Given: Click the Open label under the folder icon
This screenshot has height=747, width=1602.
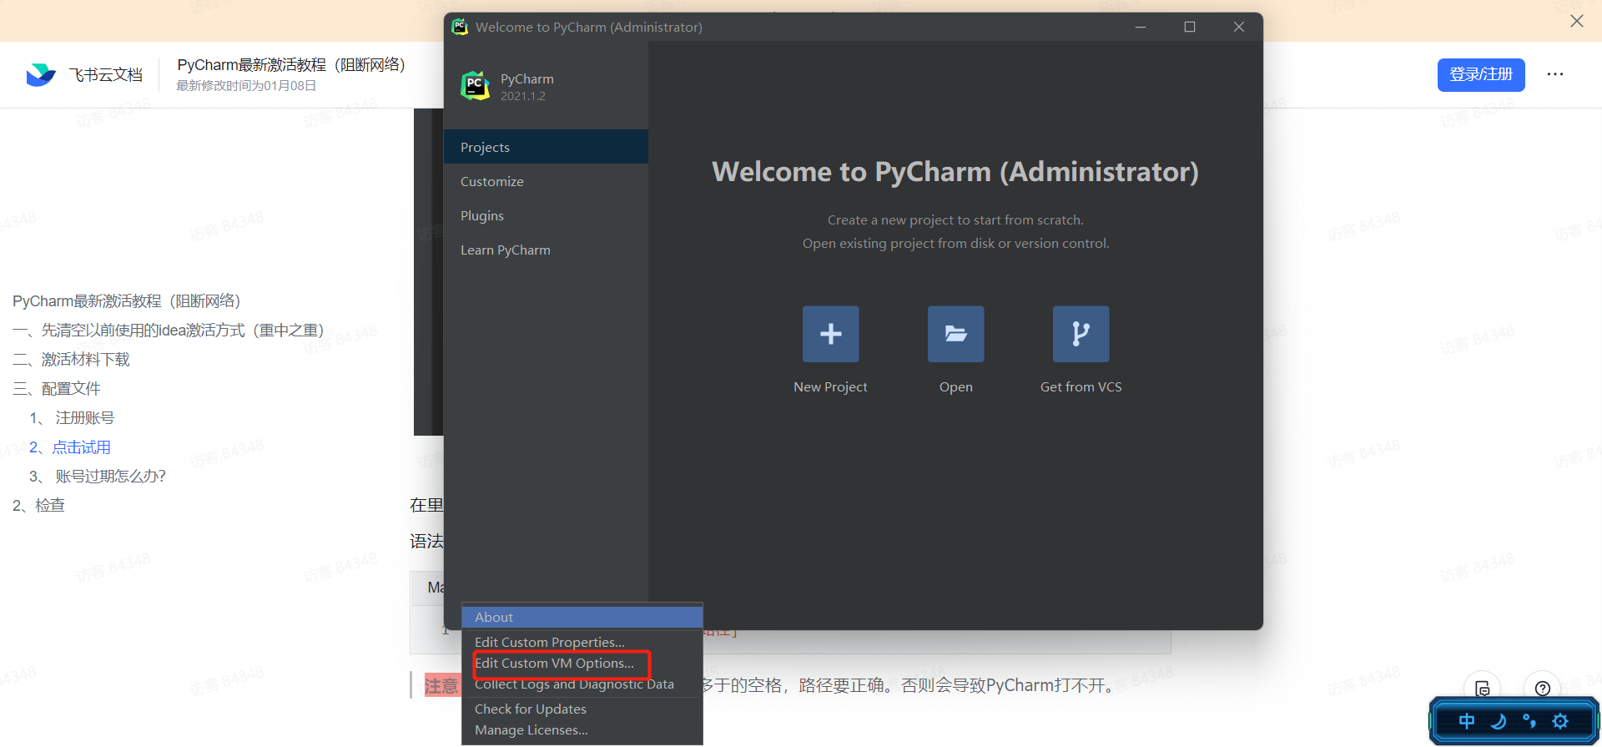Looking at the screenshot, I should [955, 387].
